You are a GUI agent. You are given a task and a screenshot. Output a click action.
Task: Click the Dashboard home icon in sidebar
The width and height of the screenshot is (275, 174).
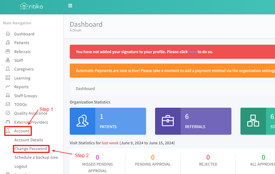click(x=8, y=34)
